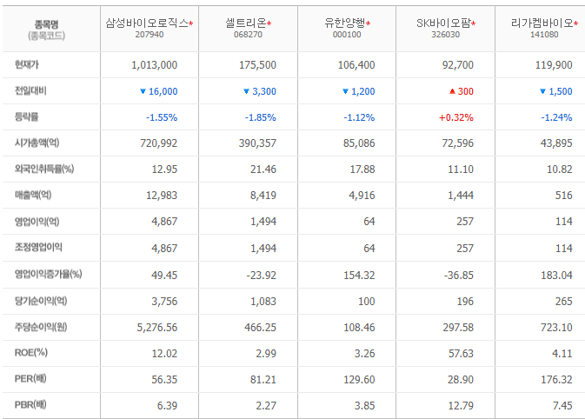Select operating profit growth -36.85
585x419 pixels.
458,276
